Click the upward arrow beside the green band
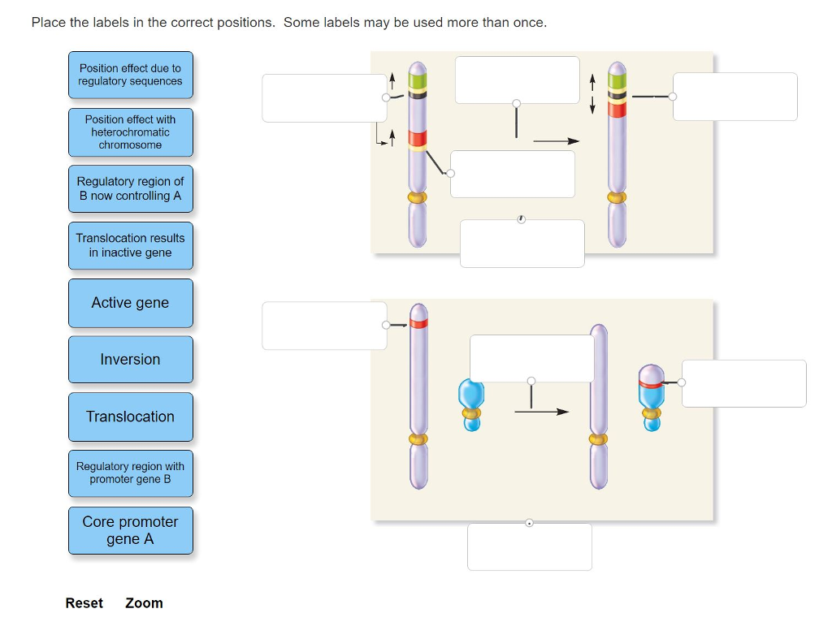 tap(391, 80)
